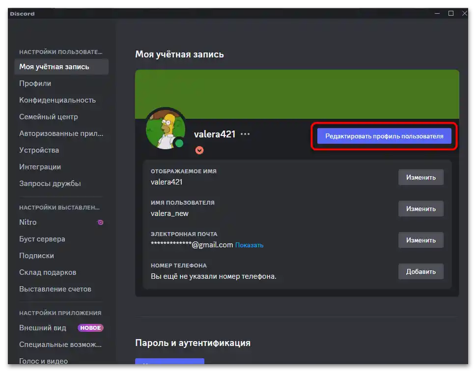Add a phone number

pos(421,272)
